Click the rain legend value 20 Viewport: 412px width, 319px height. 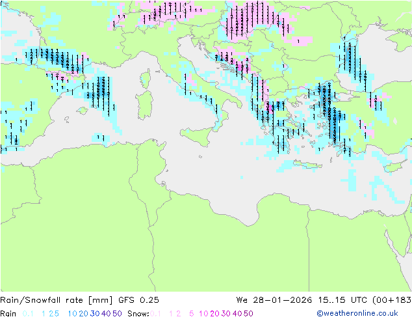[83, 314]
